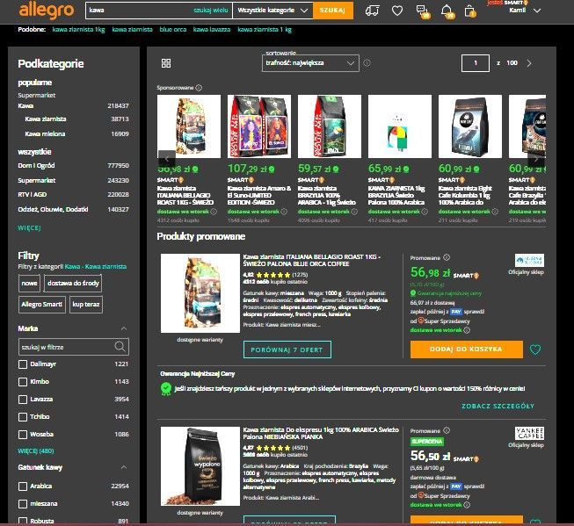Open sponsored Brazylia 59,57 zł coffee thumbnail

point(330,126)
